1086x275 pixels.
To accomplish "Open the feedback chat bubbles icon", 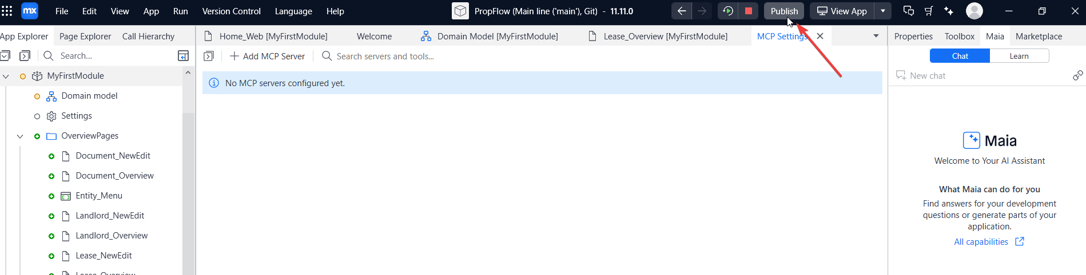I will [x=908, y=11].
